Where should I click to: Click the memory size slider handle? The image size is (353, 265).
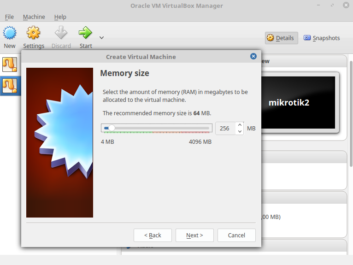coord(112,128)
